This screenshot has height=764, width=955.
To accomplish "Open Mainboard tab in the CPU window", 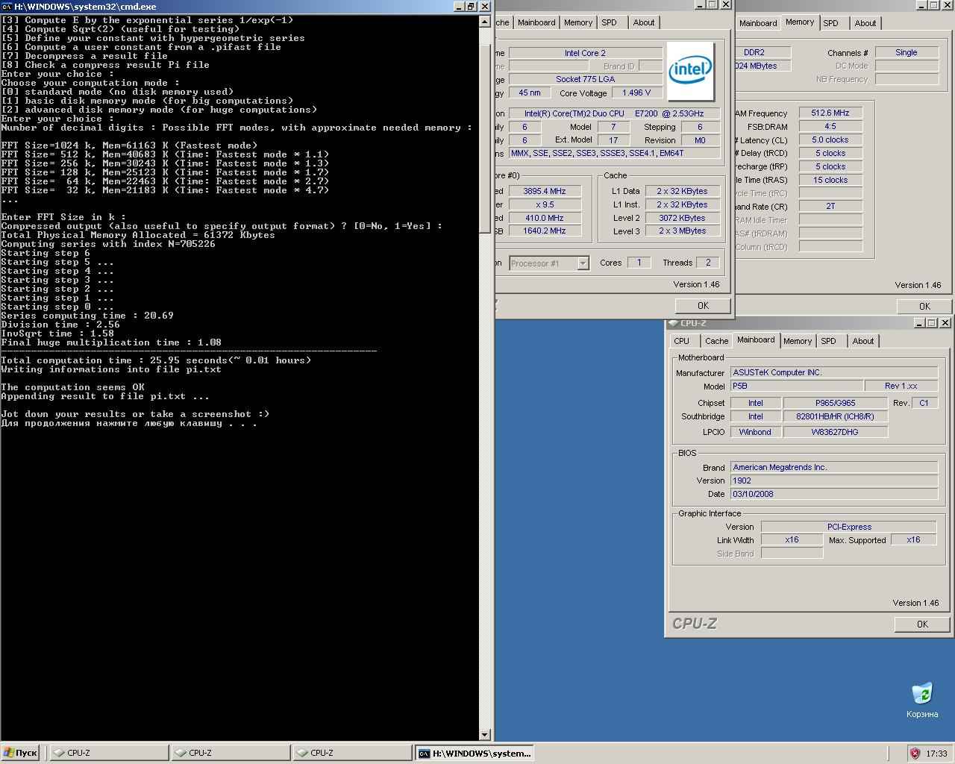I will pos(536,22).
